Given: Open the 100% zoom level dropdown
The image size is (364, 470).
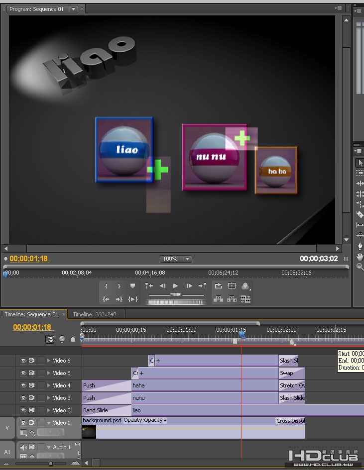Looking at the screenshot, I should point(188,259).
